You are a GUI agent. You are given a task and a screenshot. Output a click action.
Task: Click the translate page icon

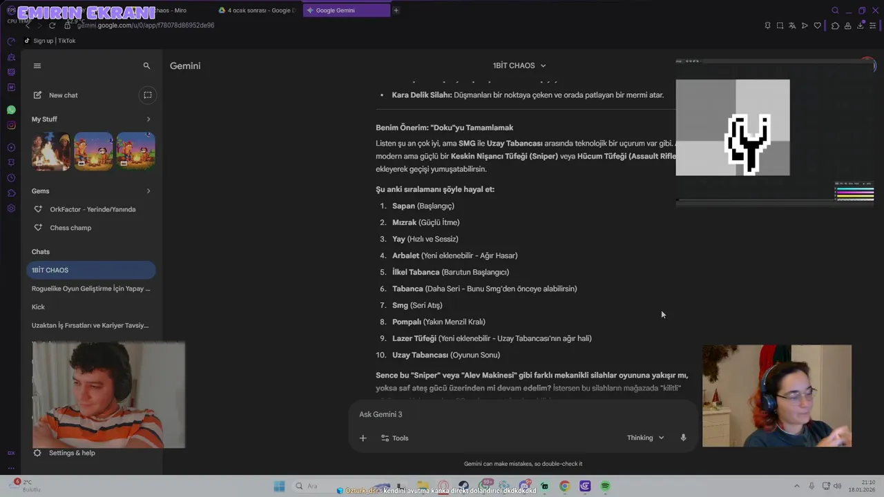tap(792, 26)
